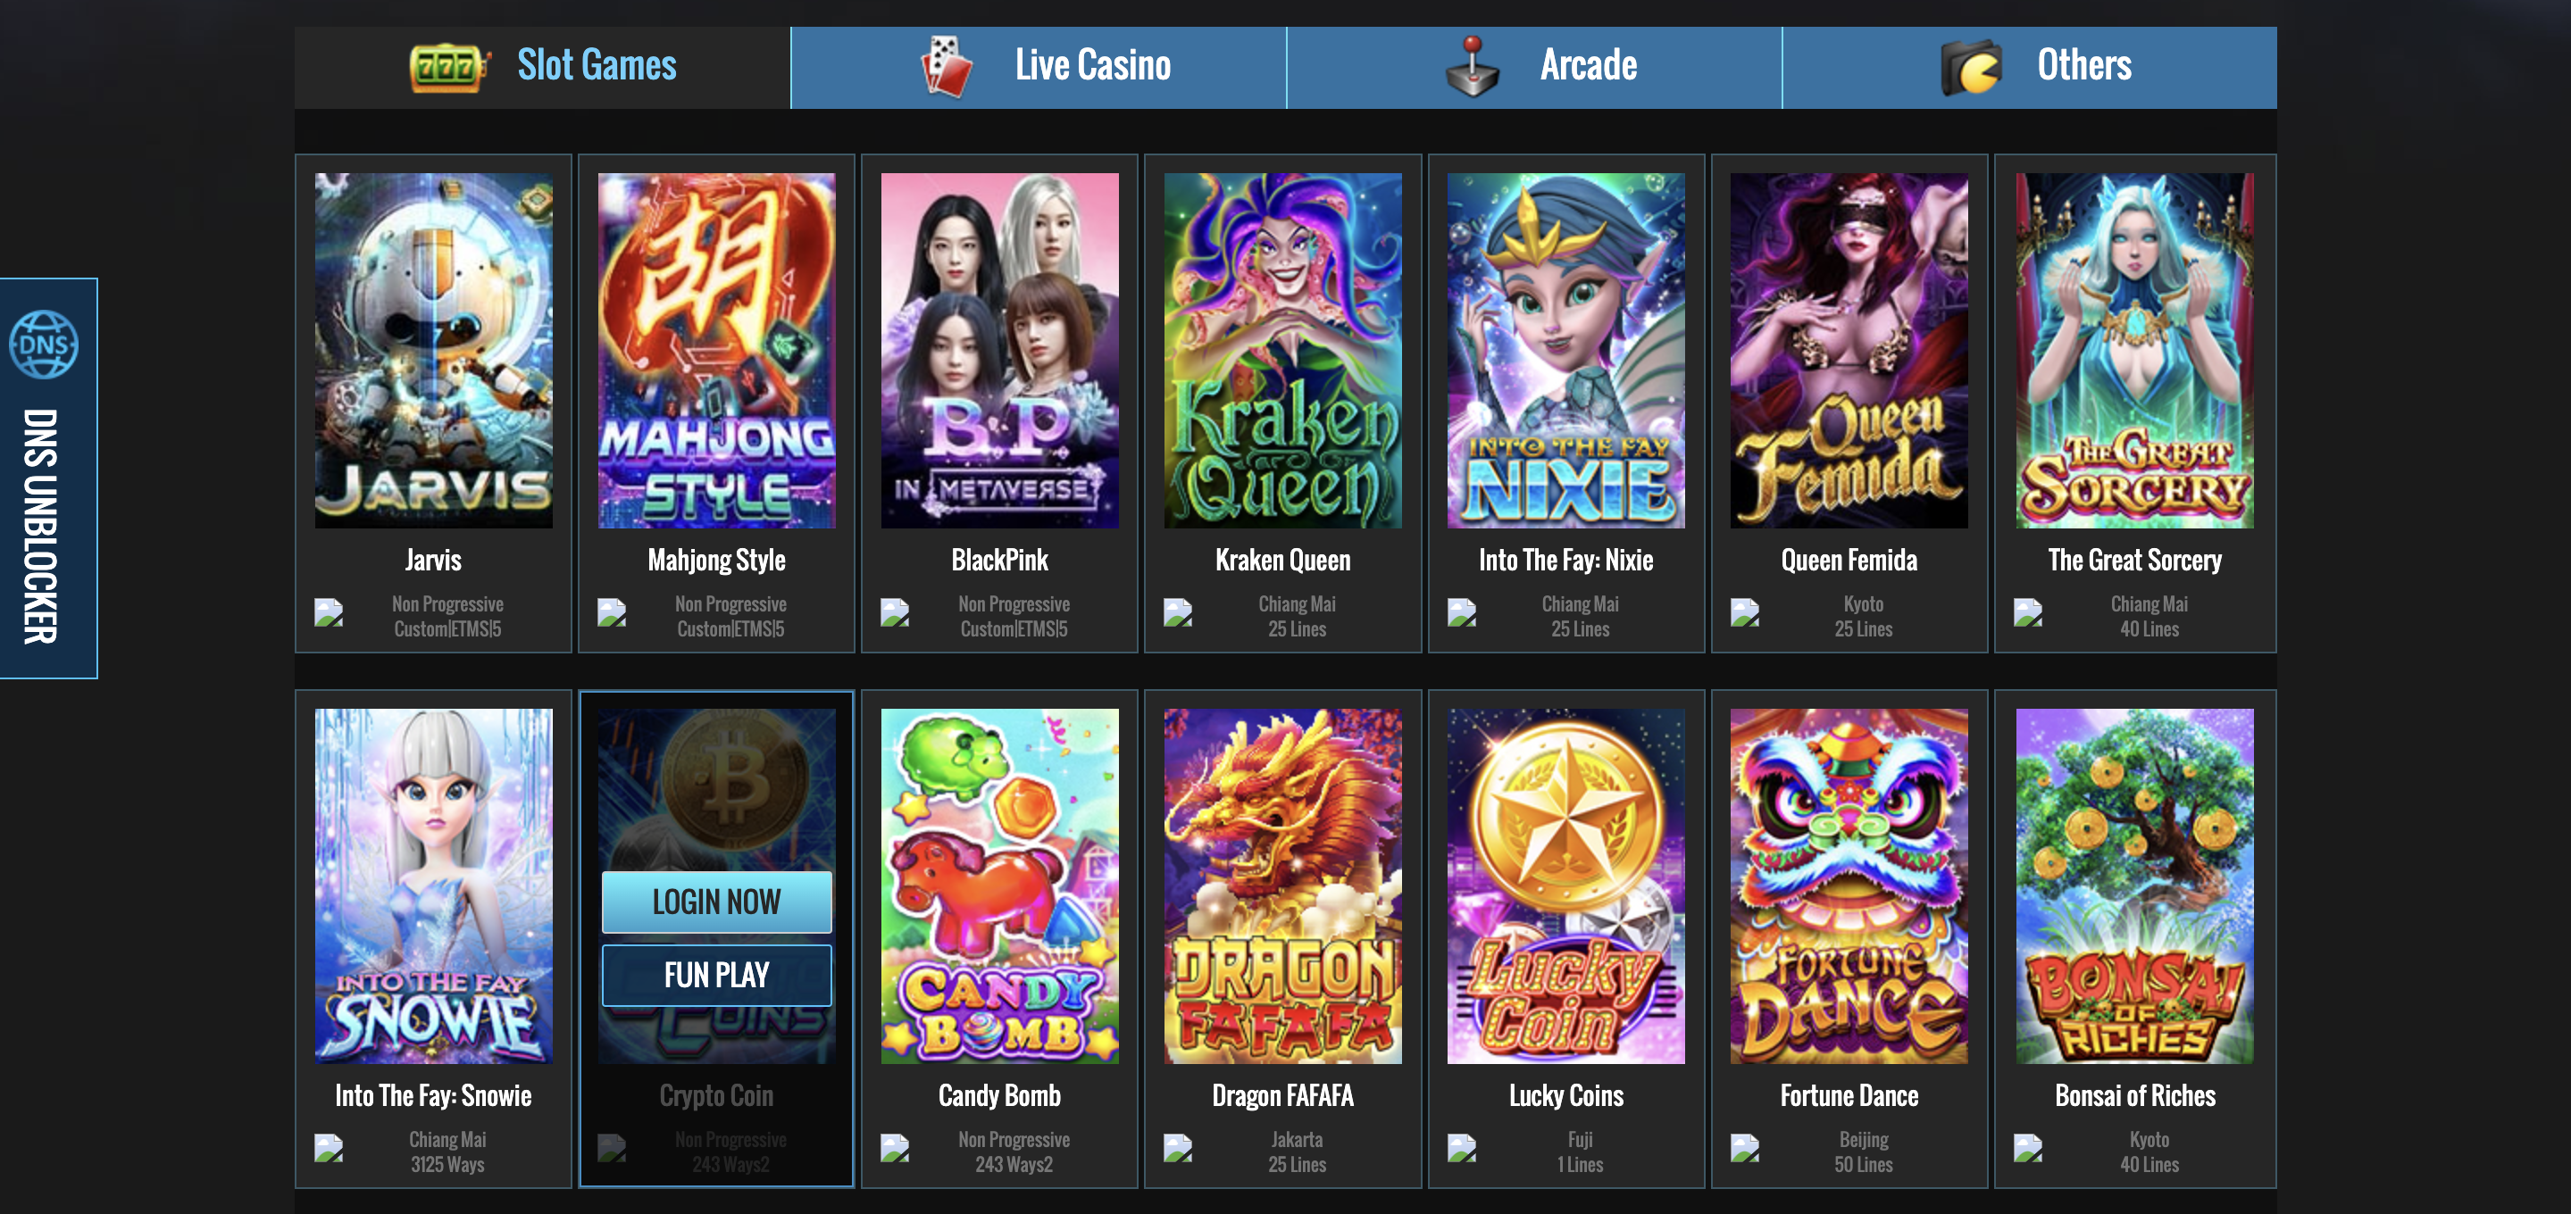Open the Mahjong Style game thumbnail
Screen dimensions: 2571x1214
716,350
